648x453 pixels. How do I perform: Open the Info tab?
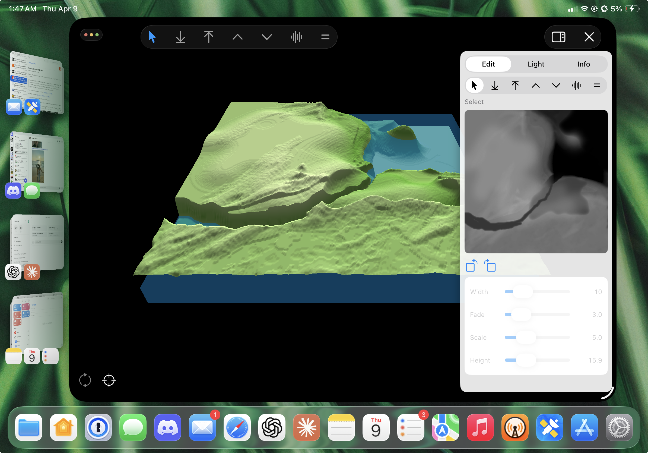pos(583,64)
